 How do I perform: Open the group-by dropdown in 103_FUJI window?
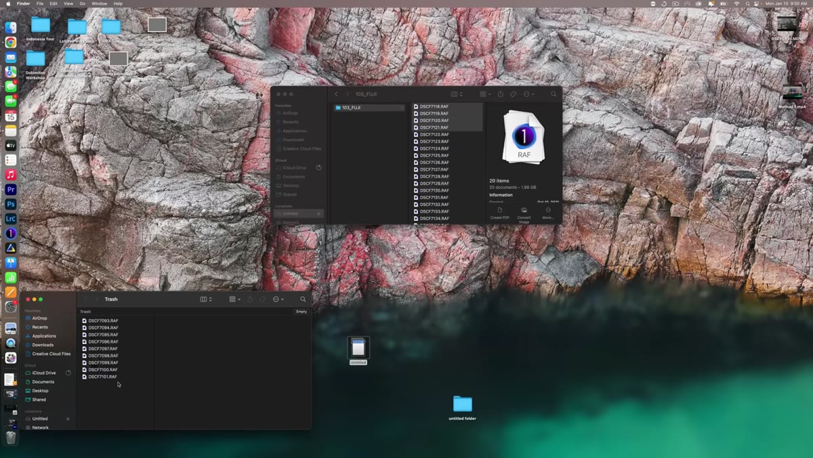[485, 94]
